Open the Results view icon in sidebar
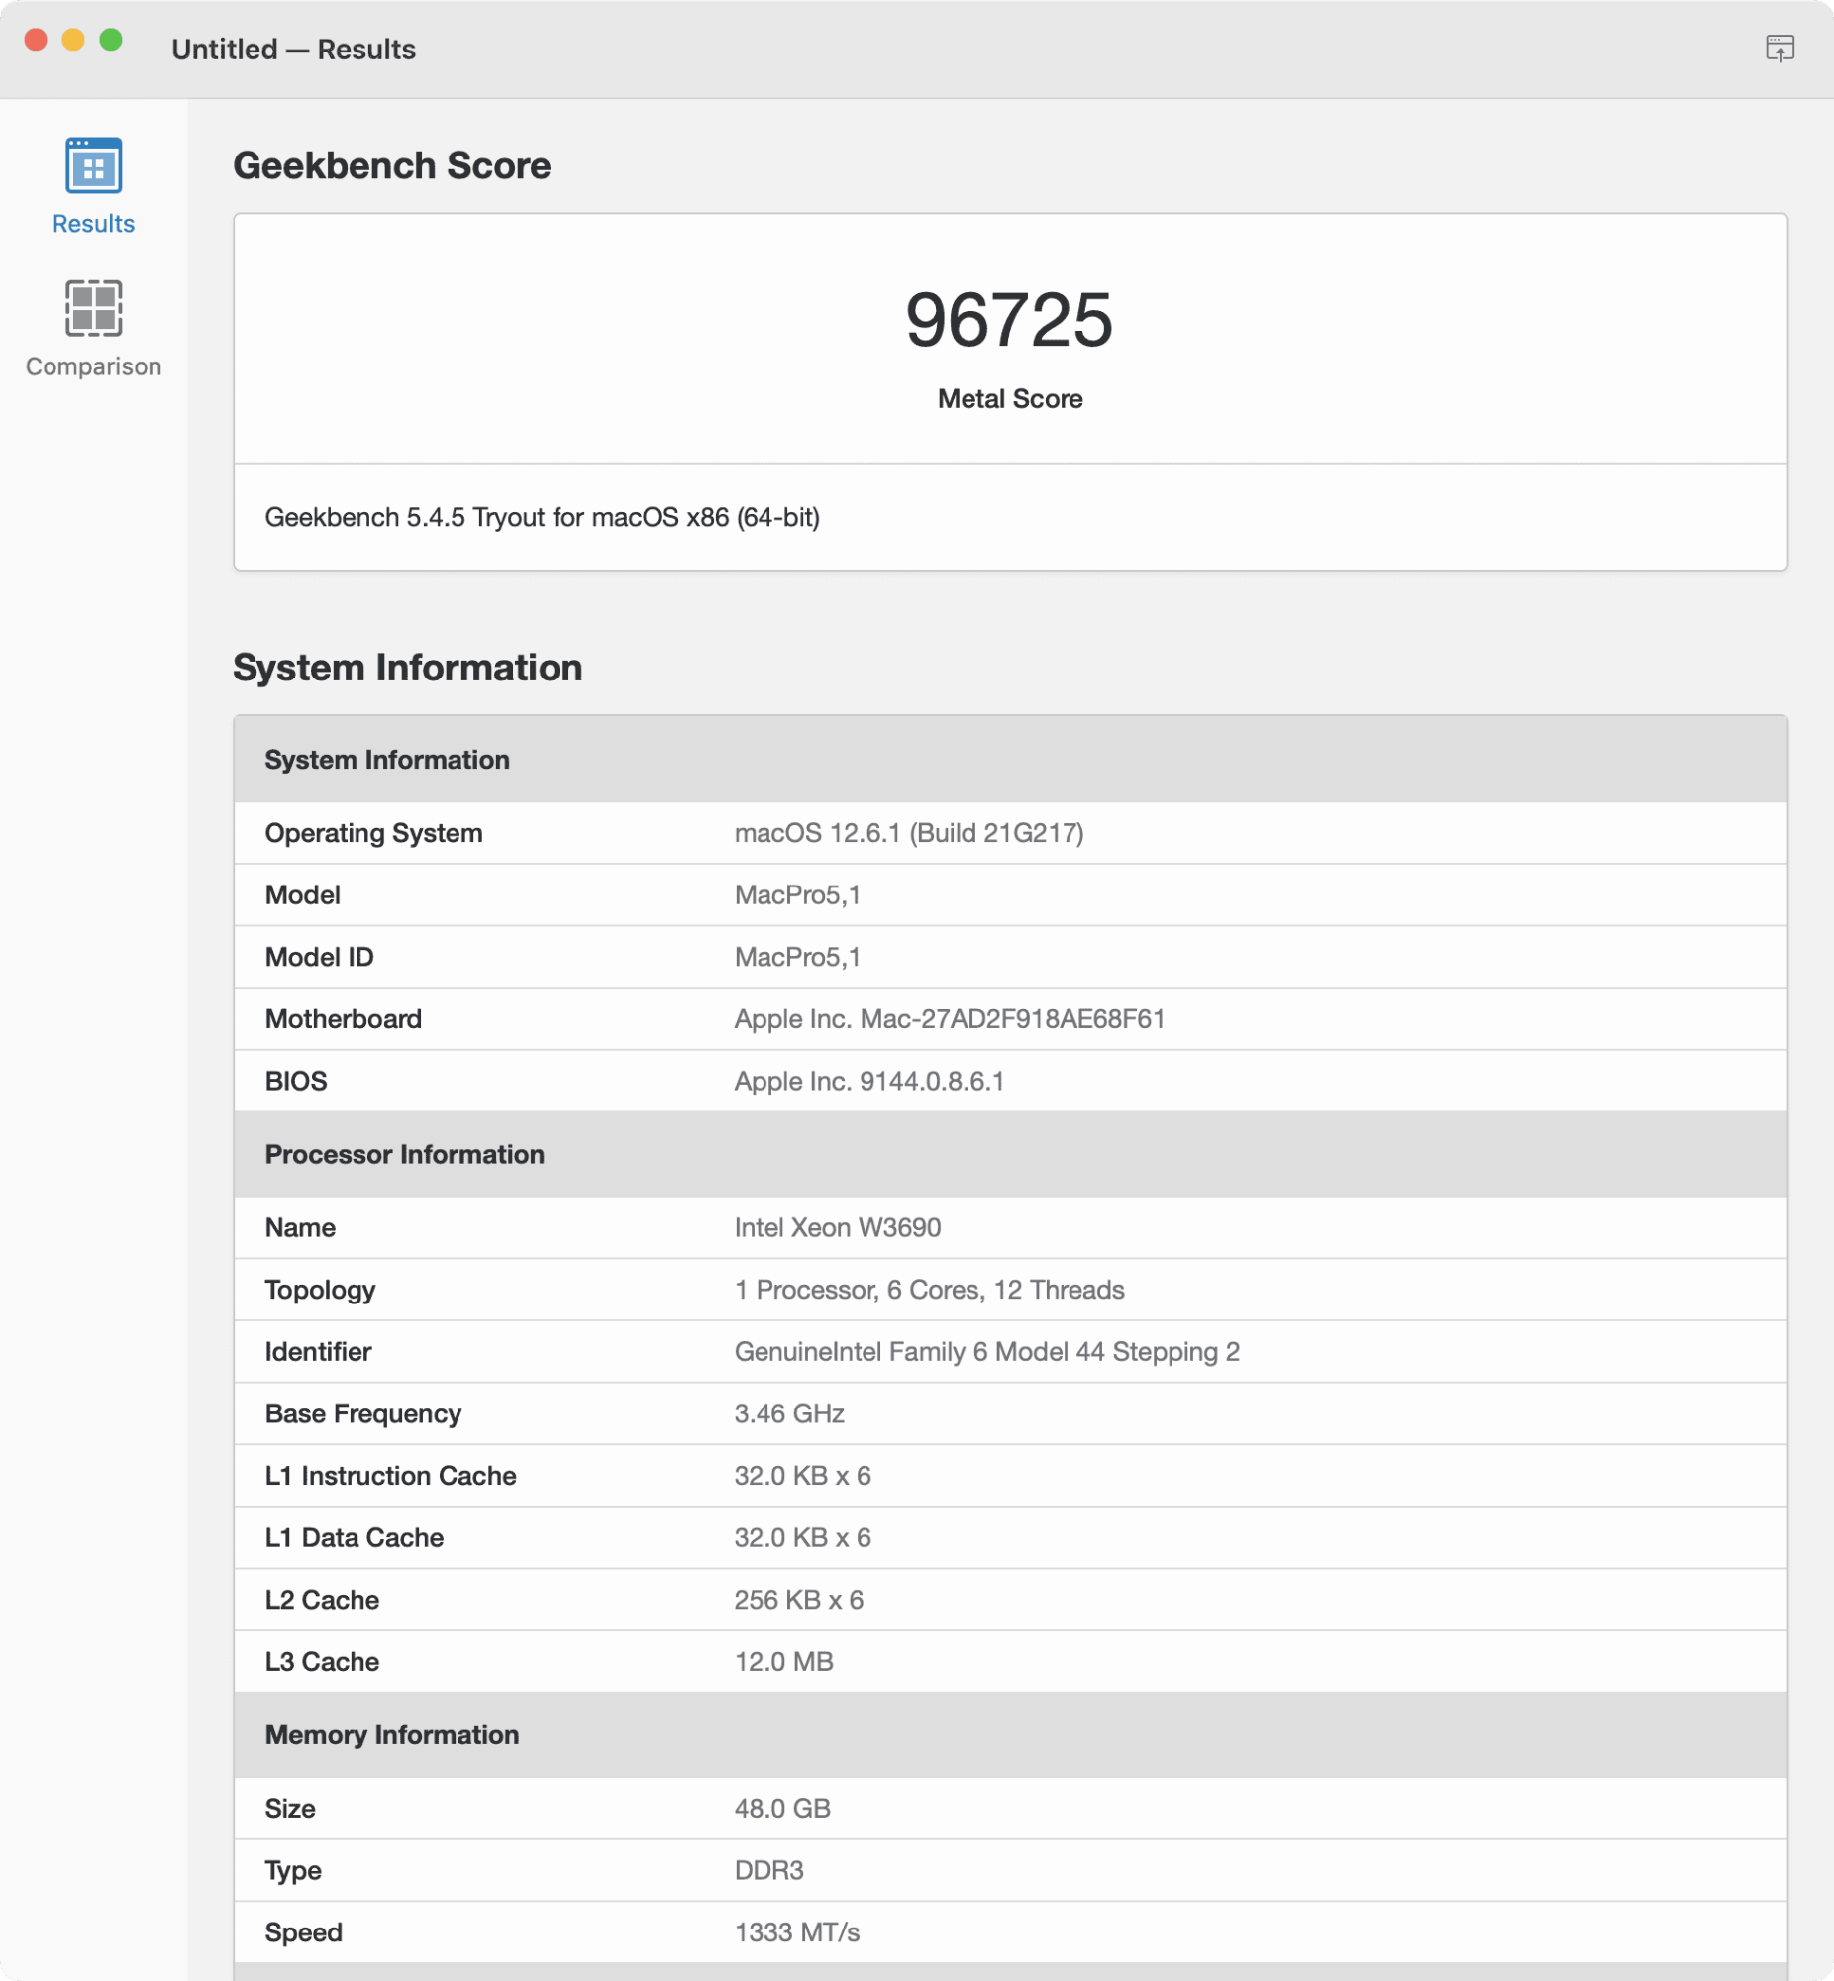 click(x=93, y=164)
